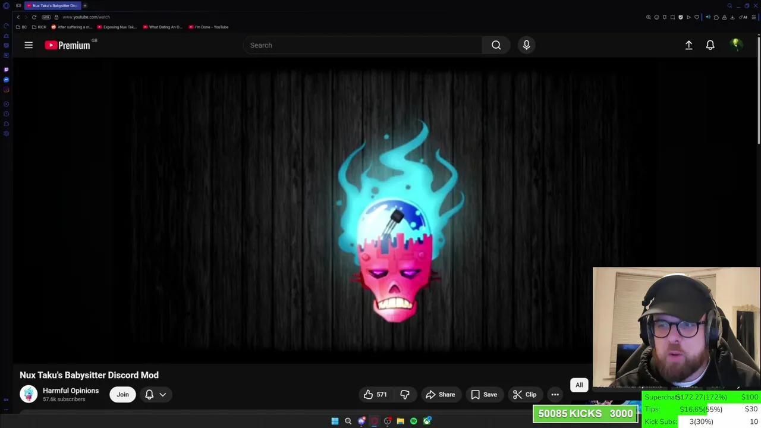
Task: Click the page vertical scrollbar
Action: (759, 89)
